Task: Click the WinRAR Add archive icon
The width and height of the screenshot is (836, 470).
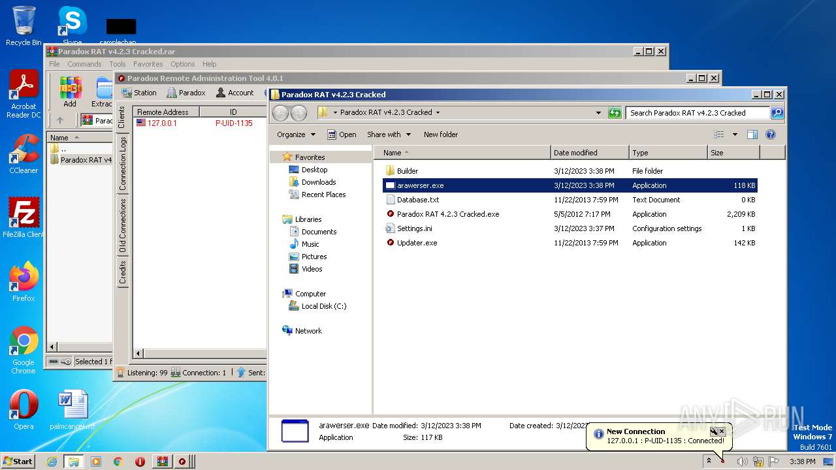Action: click(70, 92)
